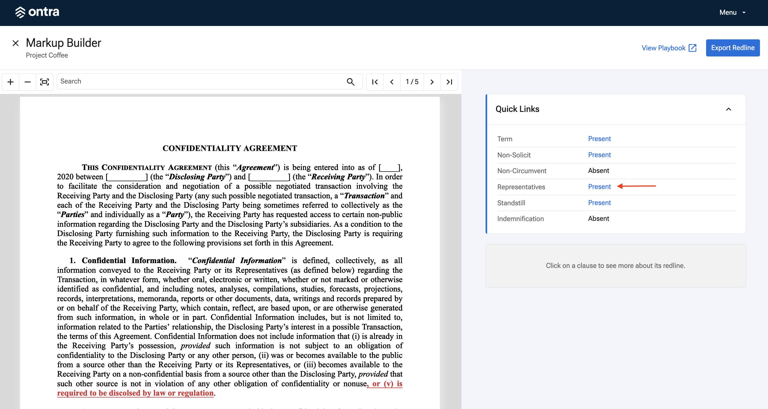
Task: Click the CONFIDENTIALITY AGREEMENT heading
Action: pyautogui.click(x=230, y=148)
